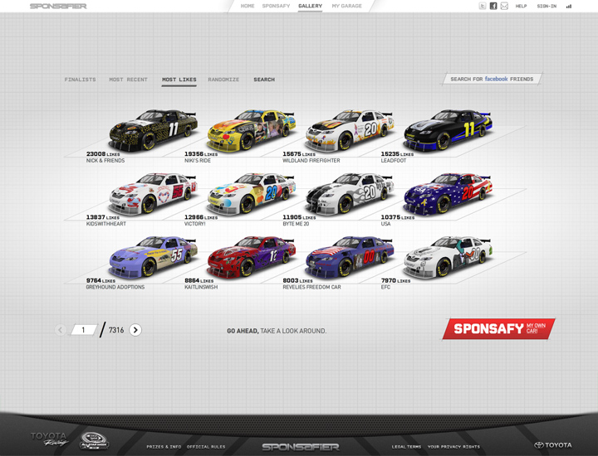
Task: Select the USA stars and stripes car
Action: tap(448, 194)
